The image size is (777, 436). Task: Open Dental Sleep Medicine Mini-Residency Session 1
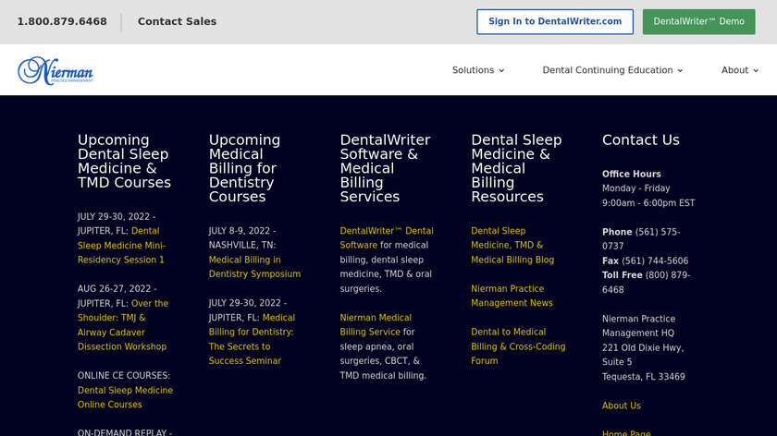point(121,246)
